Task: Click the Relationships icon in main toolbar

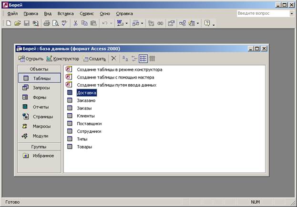Action: point(182,23)
